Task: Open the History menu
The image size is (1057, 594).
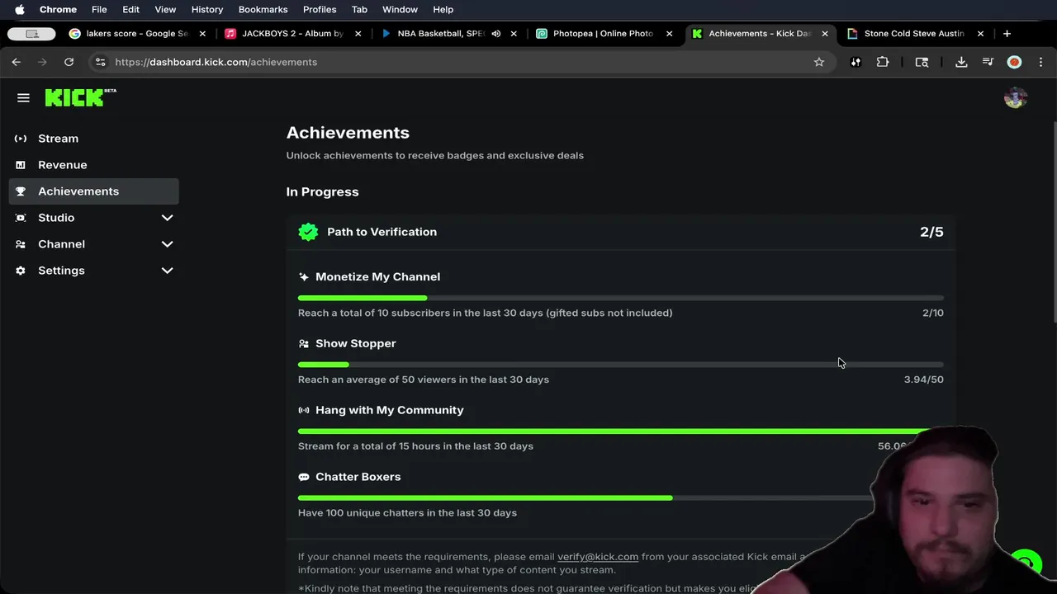Action: click(207, 9)
